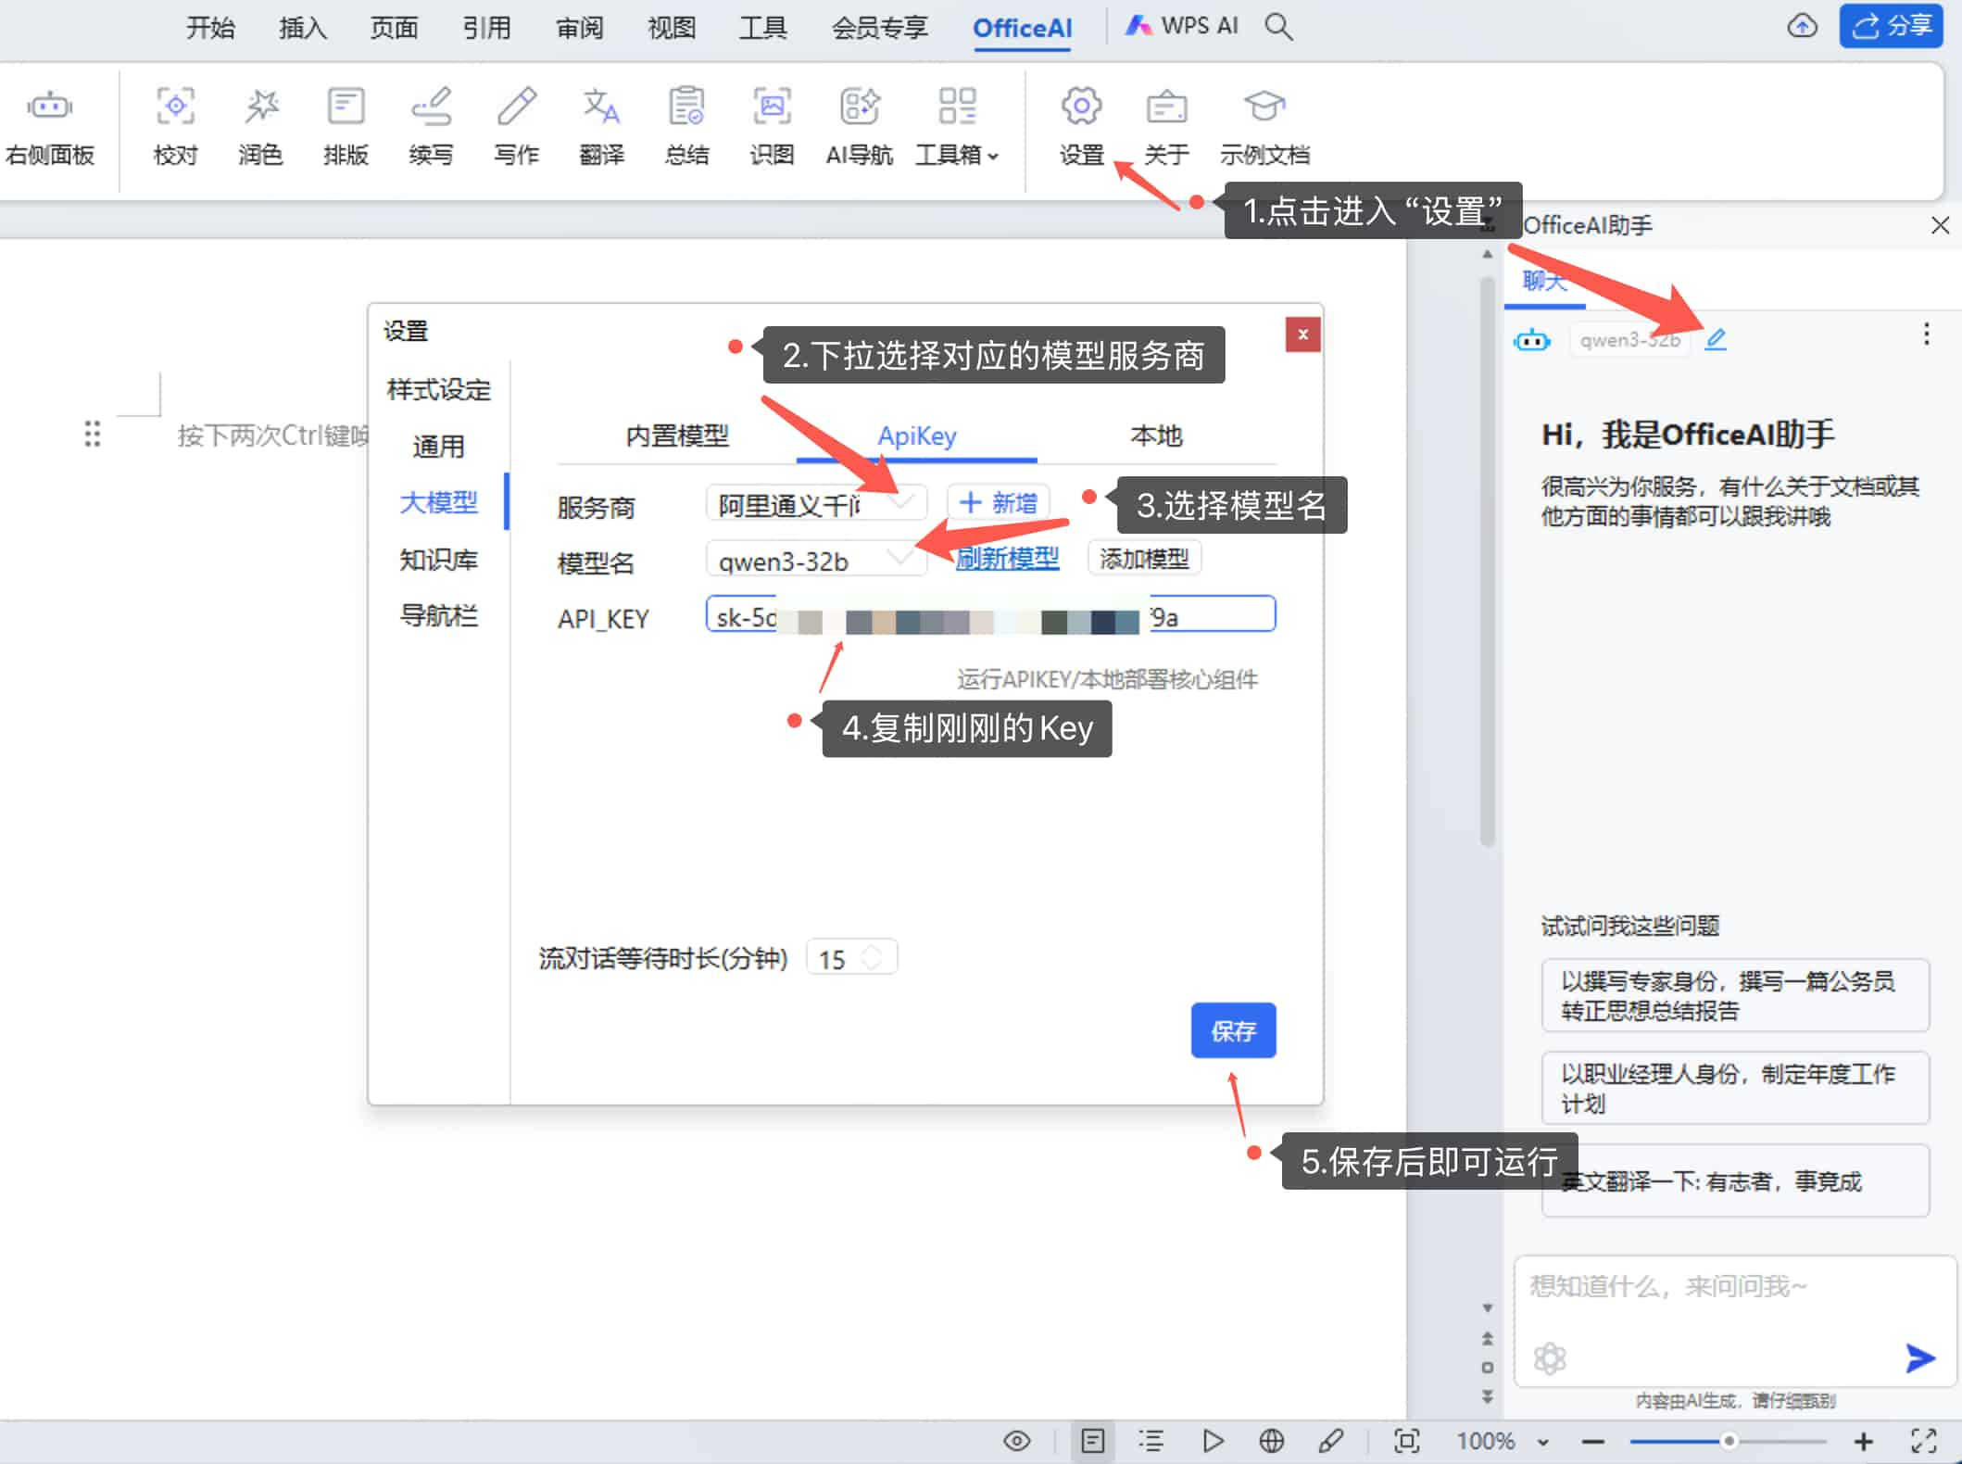Screen dimensions: 1962x1464
Task: Open the 识图 image recognition tool
Action: tap(771, 125)
